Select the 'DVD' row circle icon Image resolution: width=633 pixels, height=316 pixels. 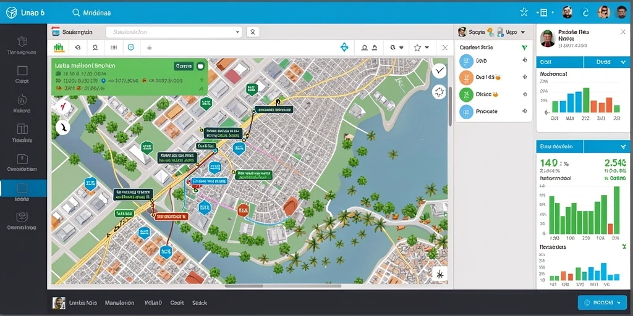pos(466,61)
